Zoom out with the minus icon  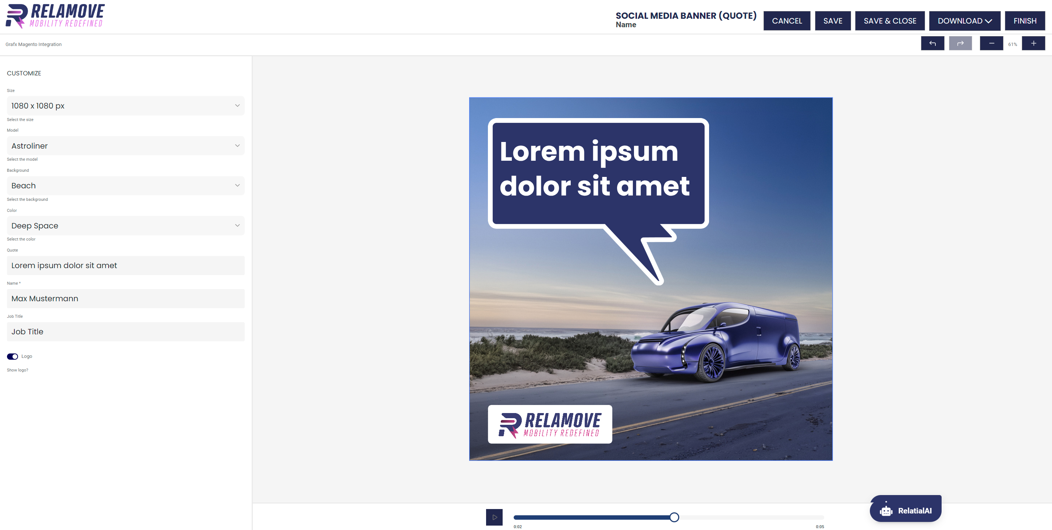tap(991, 43)
